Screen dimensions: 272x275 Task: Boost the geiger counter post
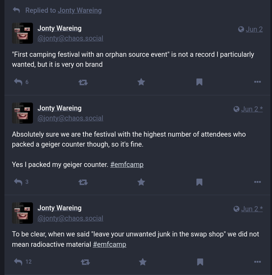point(83,182)
